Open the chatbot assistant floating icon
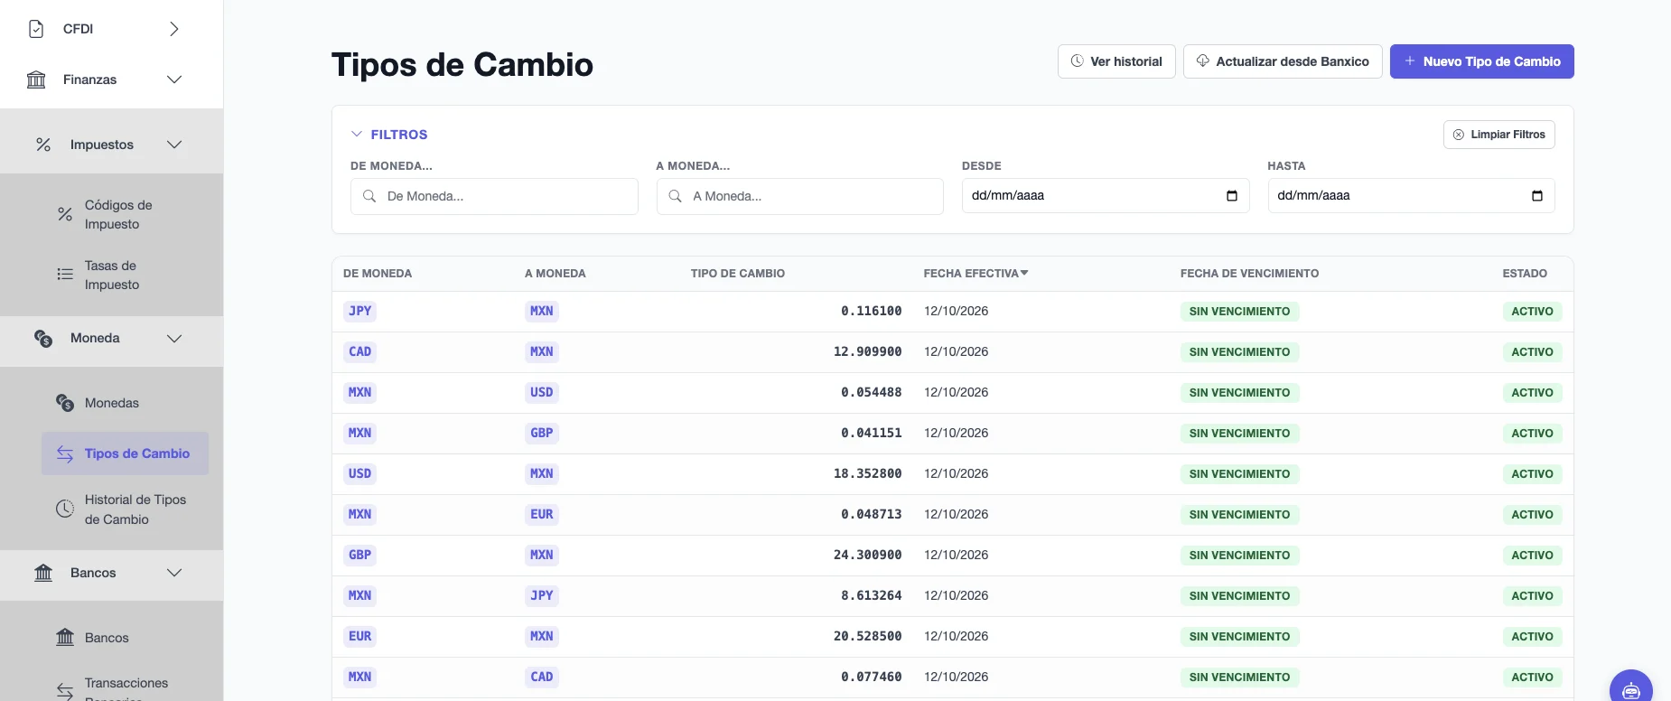 tap(1631, 690)
